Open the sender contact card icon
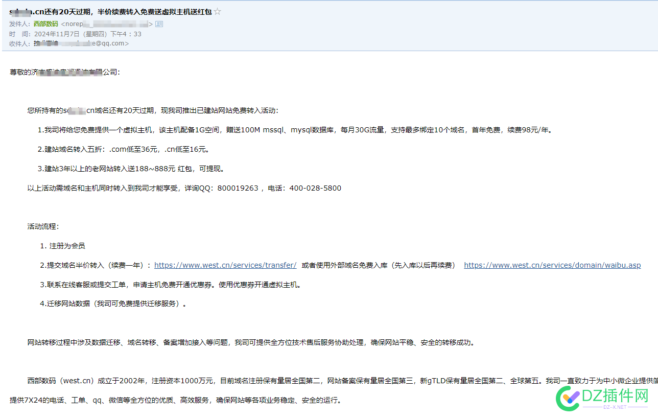 tap(159, 24)
